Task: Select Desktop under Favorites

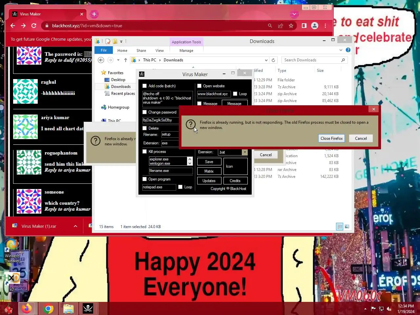Action: 118,80
